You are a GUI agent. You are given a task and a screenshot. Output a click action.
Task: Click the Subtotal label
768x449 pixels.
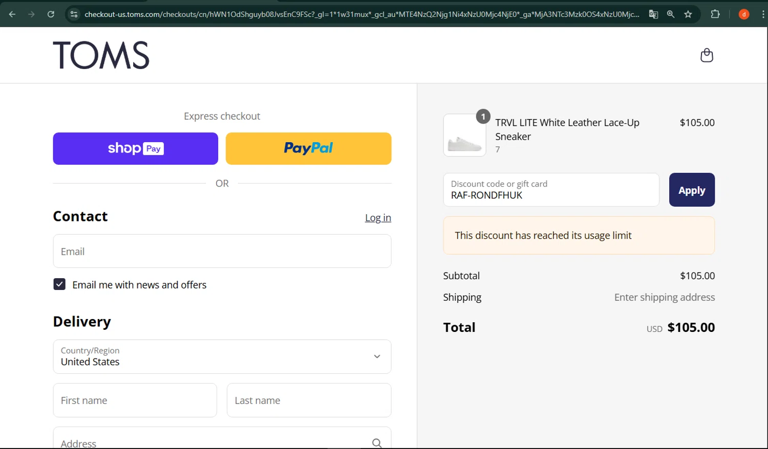point(461,276)
